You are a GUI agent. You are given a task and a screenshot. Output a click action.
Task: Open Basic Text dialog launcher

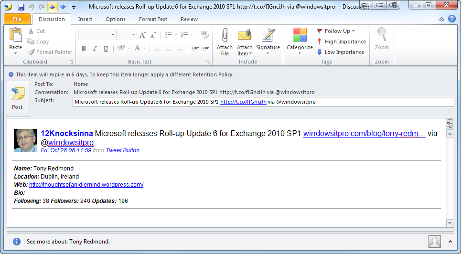[208, 62]
